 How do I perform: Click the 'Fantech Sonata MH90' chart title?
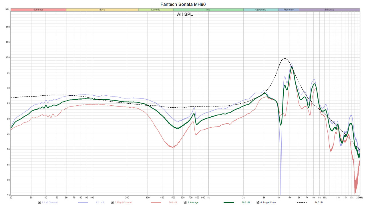[183, 4]
